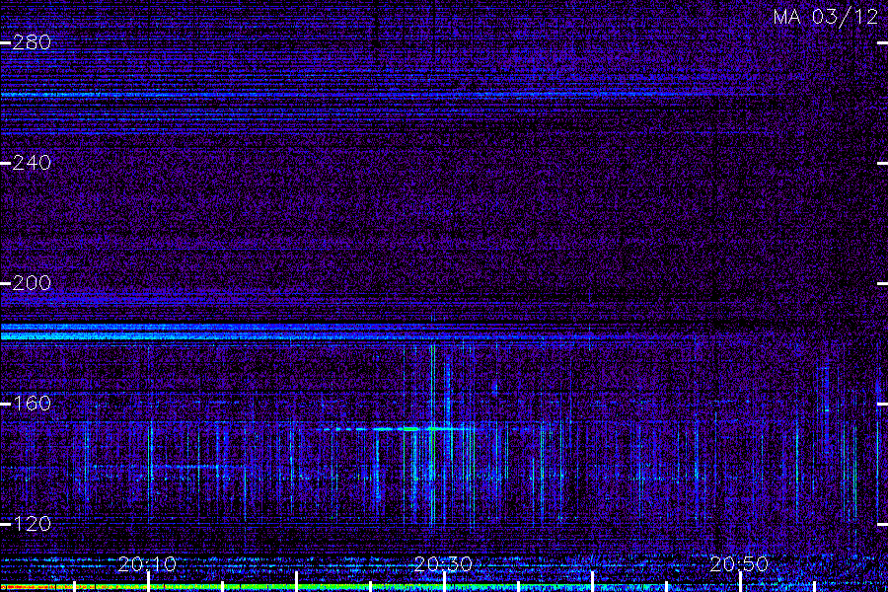
Task: Click the 160 frequency axis label
Action: tap(32, 404)
